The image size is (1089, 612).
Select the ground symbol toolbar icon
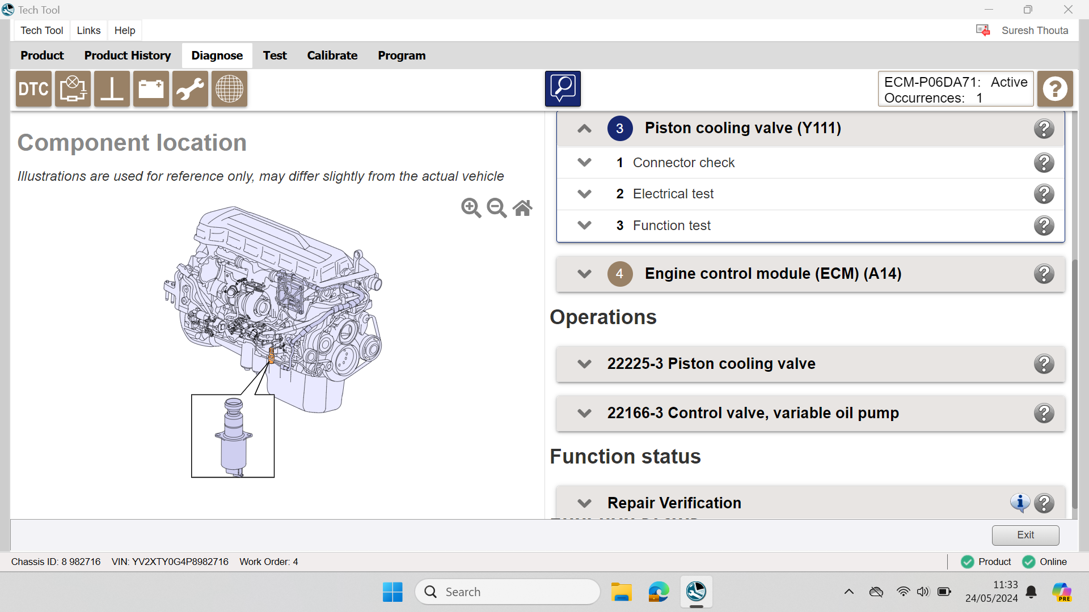coord(112,89)
